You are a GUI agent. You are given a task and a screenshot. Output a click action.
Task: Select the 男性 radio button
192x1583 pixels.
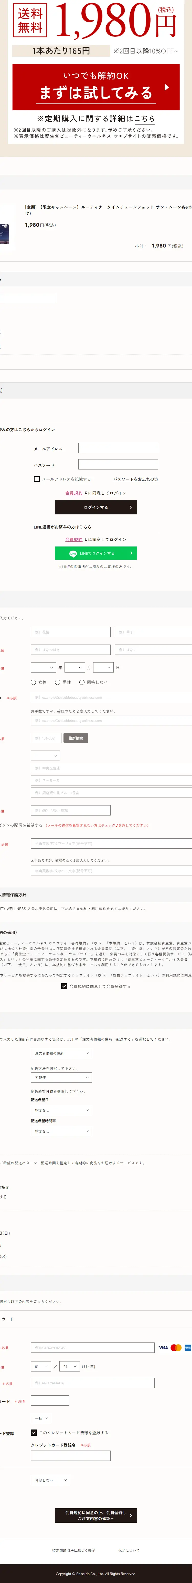[x=58, y=682]
